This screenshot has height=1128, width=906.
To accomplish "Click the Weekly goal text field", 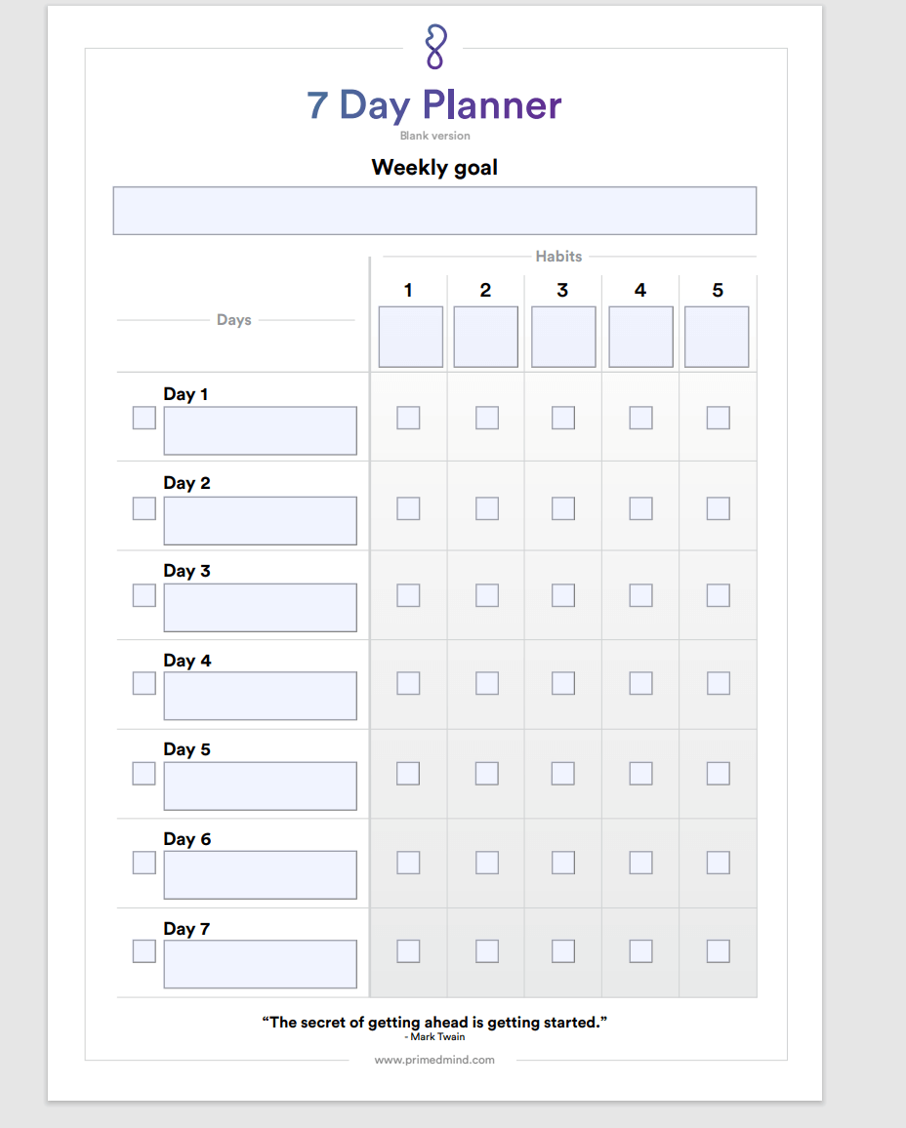I will click(x=434, y=211).
